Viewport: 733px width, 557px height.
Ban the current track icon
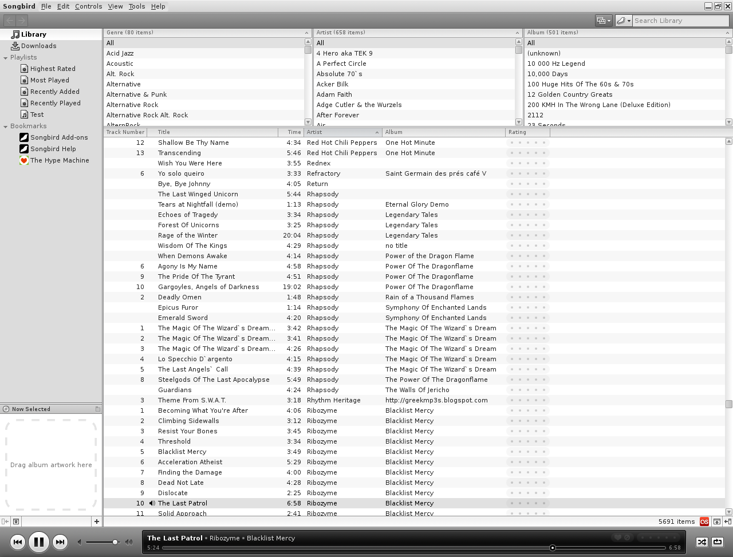tap(627, 538)
